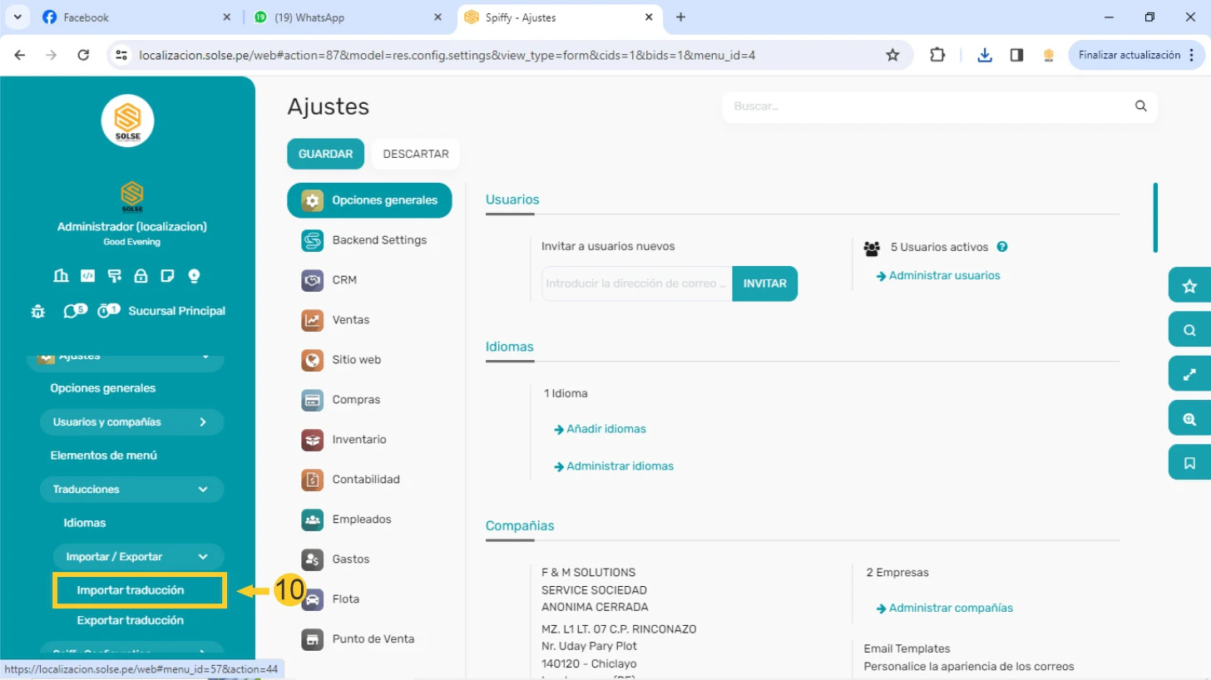Screen dimensions: 1211x680
Task: Open the CRM settings tab
Action: [x=344, y=280]
